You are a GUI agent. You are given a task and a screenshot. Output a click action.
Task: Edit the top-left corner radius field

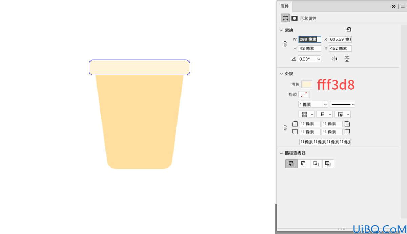point(310,124)
